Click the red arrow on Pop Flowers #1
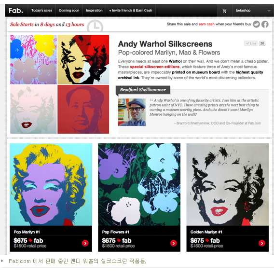This screenshot has height=276, width=274. click(x=174, y=243)
